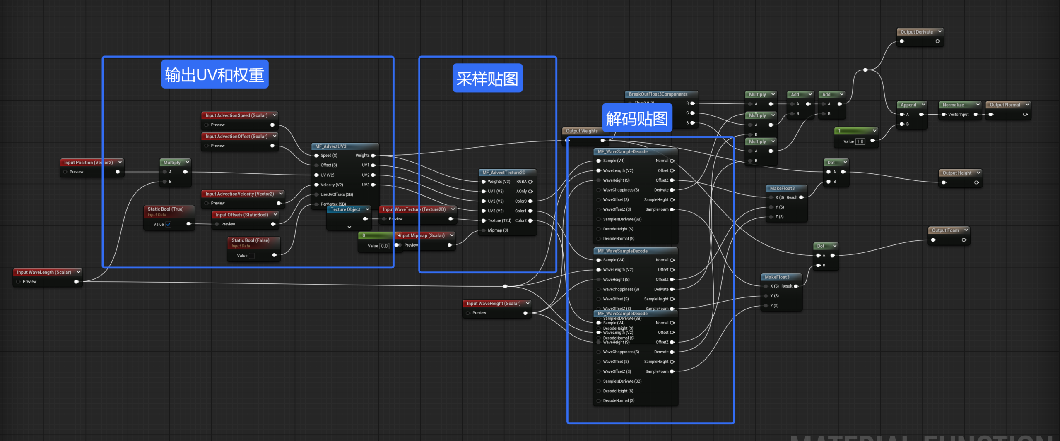1060x441 pixels.
Task: Select the 输出UV和权重 comment label
Action: tap(214, 75)
